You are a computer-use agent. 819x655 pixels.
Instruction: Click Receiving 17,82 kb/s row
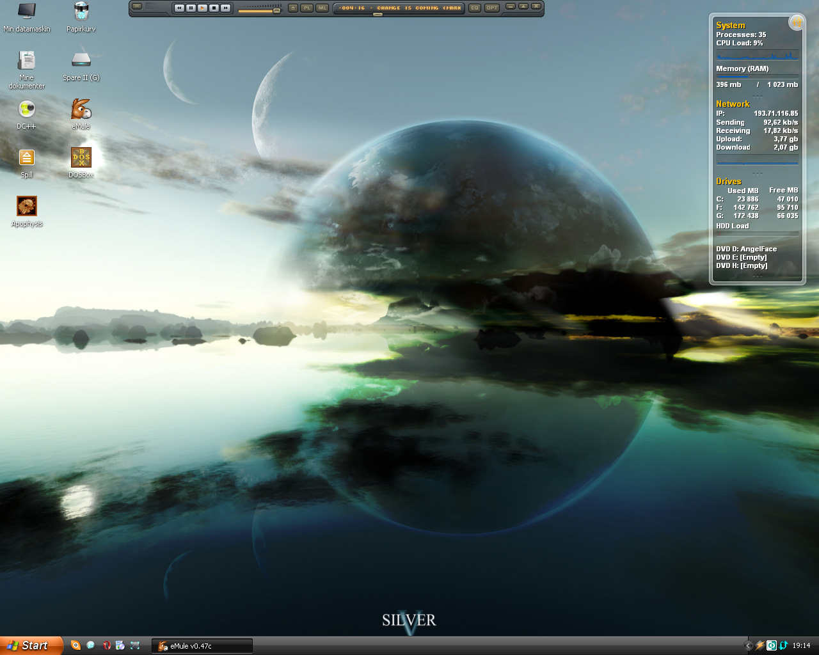pyautogui.click(x=757, y=130)
